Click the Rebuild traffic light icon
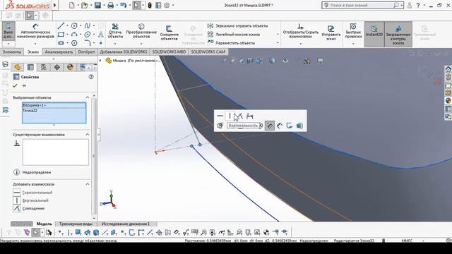The width and height of the screenshot is (452, 254). (x=150, y=5)
